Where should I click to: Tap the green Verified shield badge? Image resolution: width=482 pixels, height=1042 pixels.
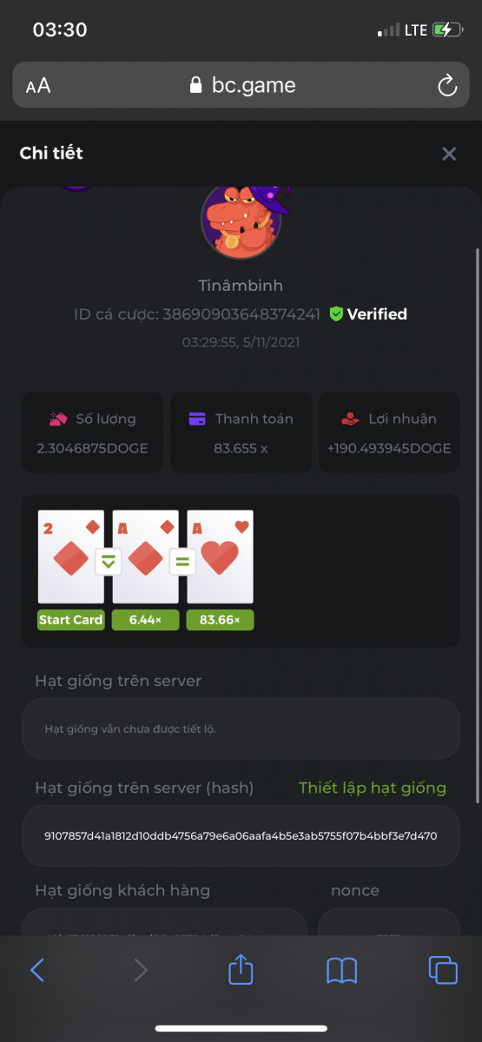[x=336, y=314]
